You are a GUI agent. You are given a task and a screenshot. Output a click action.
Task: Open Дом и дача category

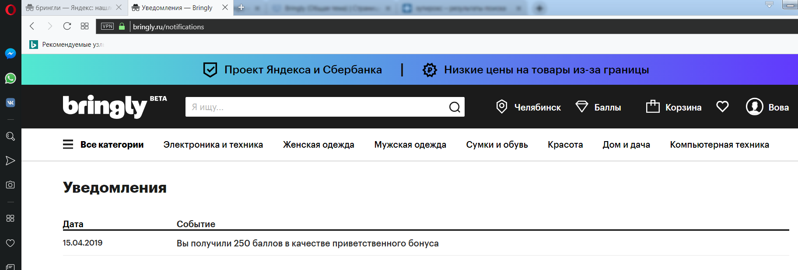pos(626,145)
